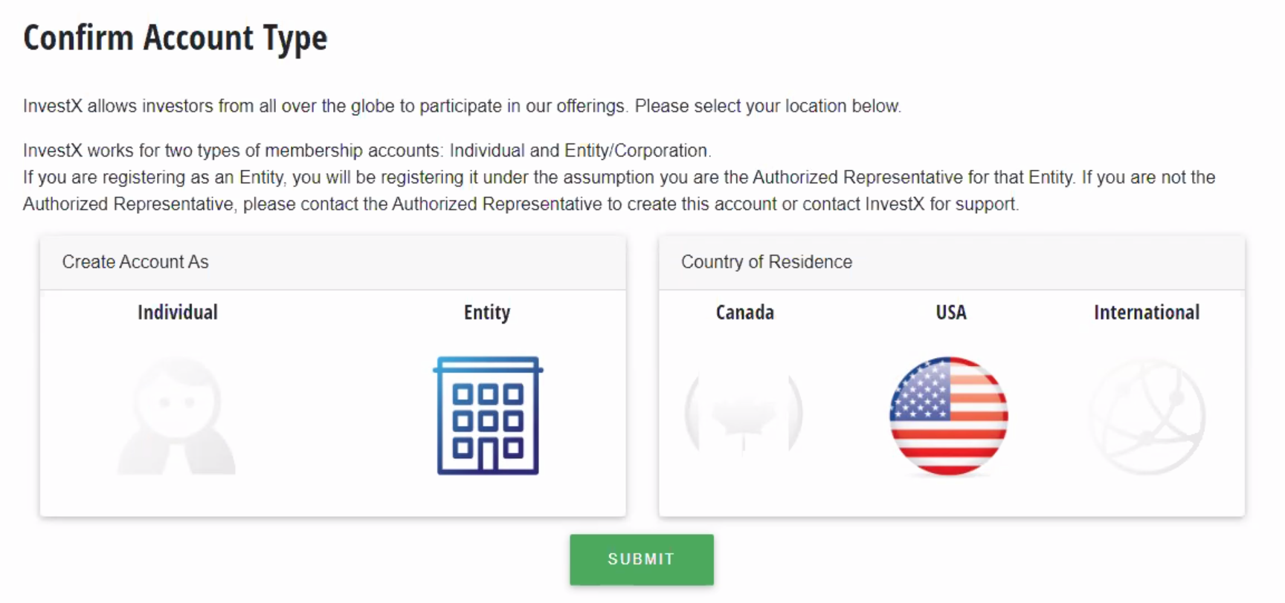The image size is (1285, 603).
Task: Click the 'select your location below' sentence
Action: coord(767,106)
